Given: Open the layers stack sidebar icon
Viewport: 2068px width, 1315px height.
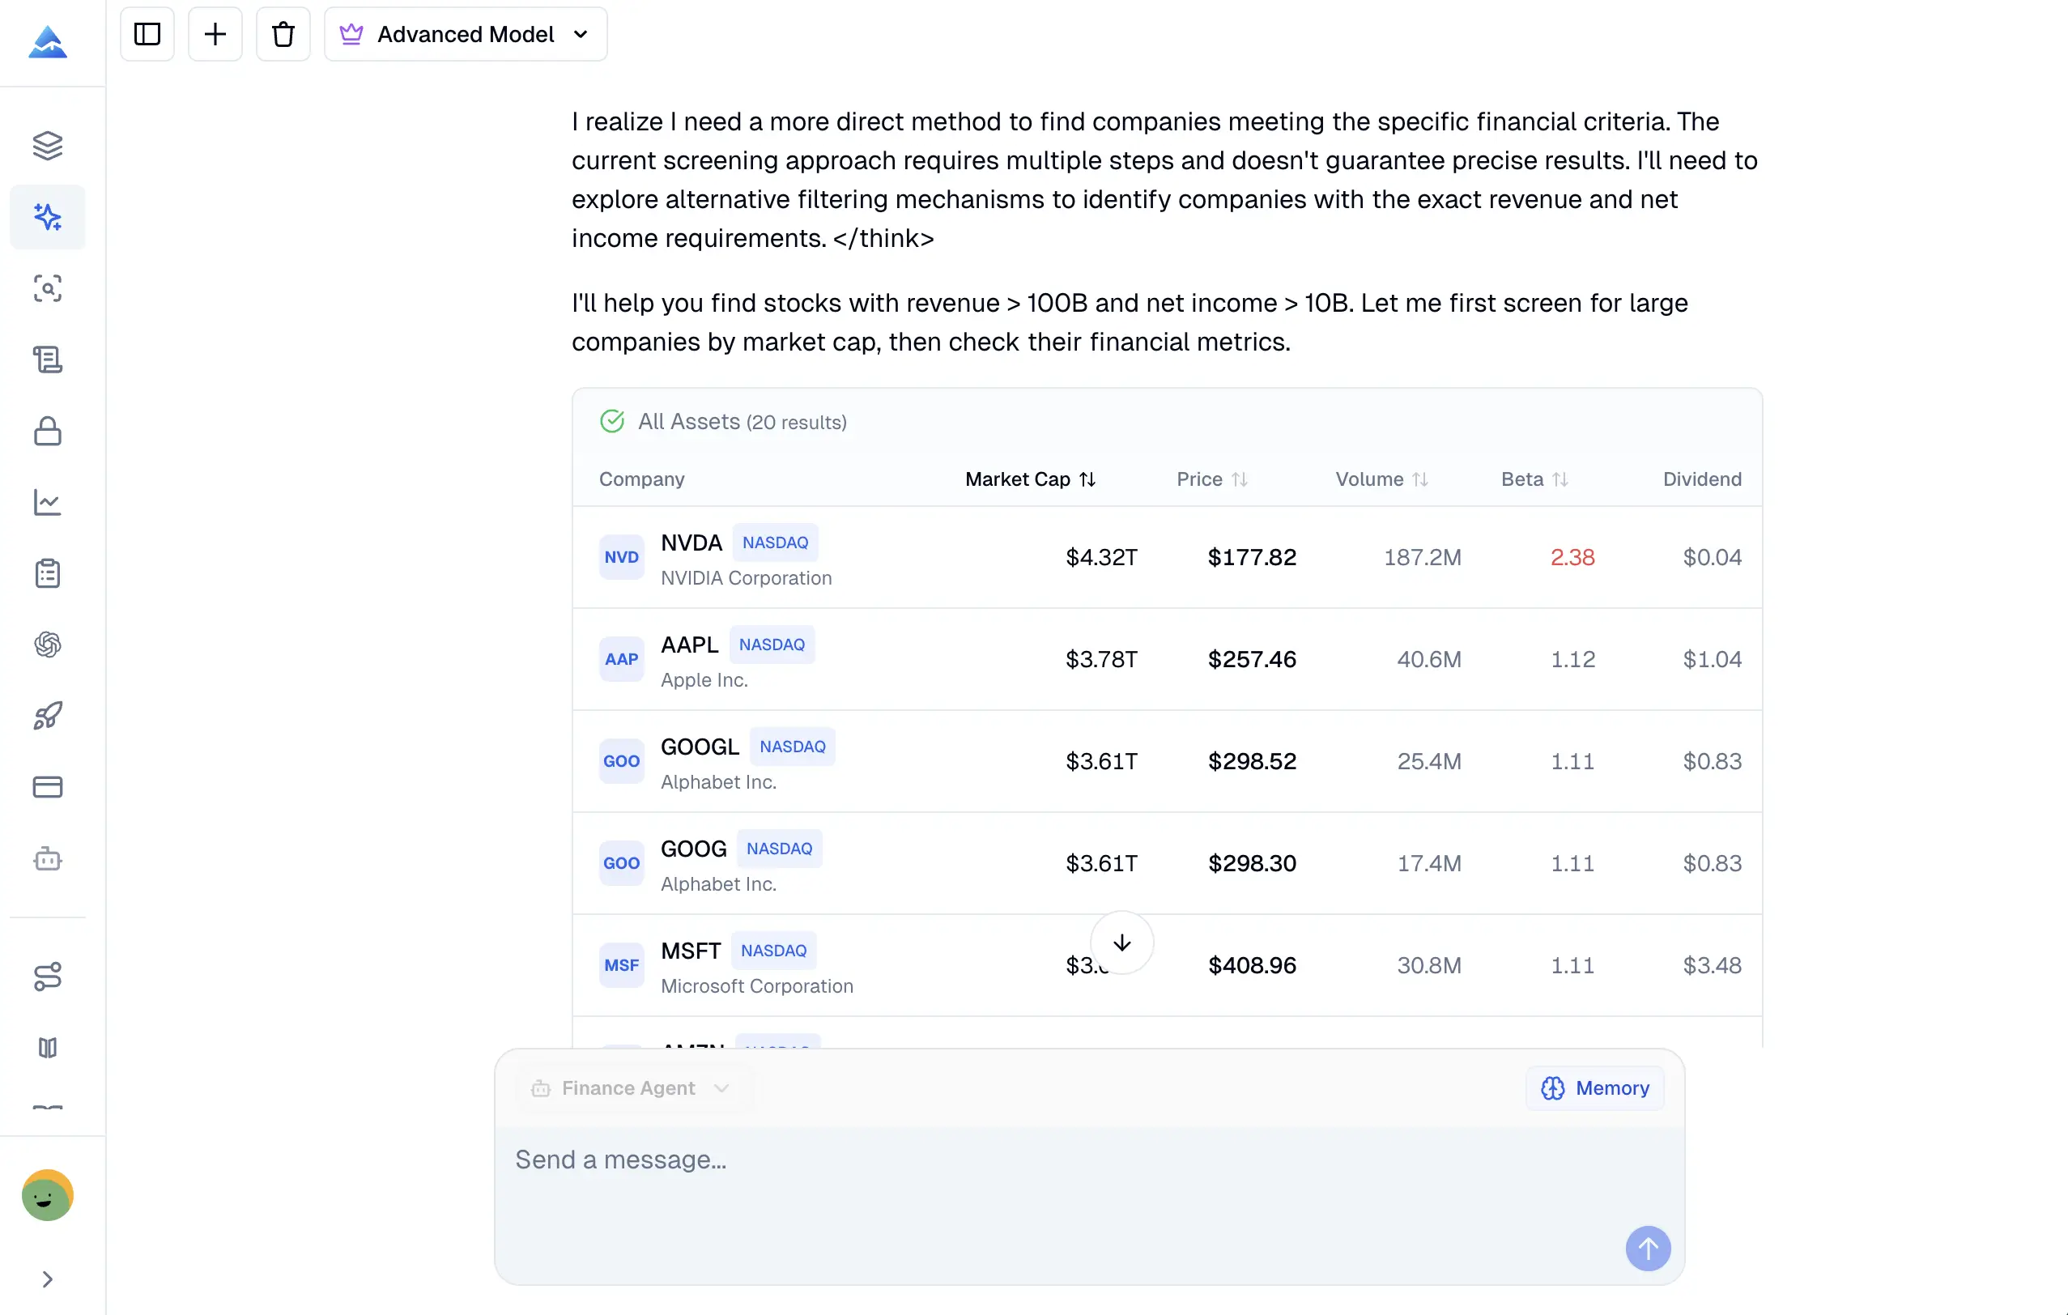Looking at the screenshot, I should (47, 145).
